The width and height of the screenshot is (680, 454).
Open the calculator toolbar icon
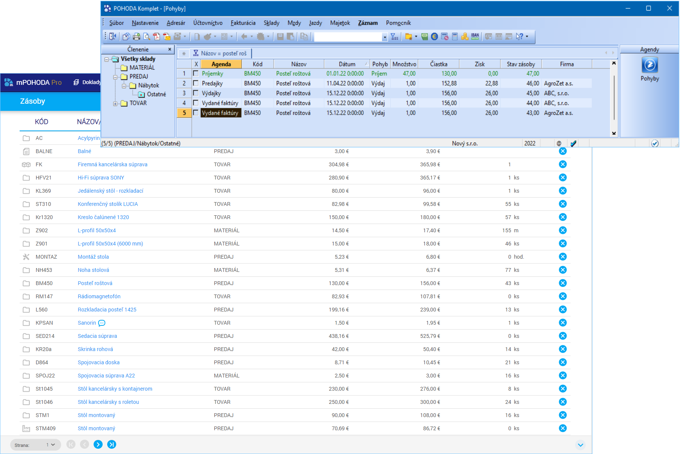(455, 37)
